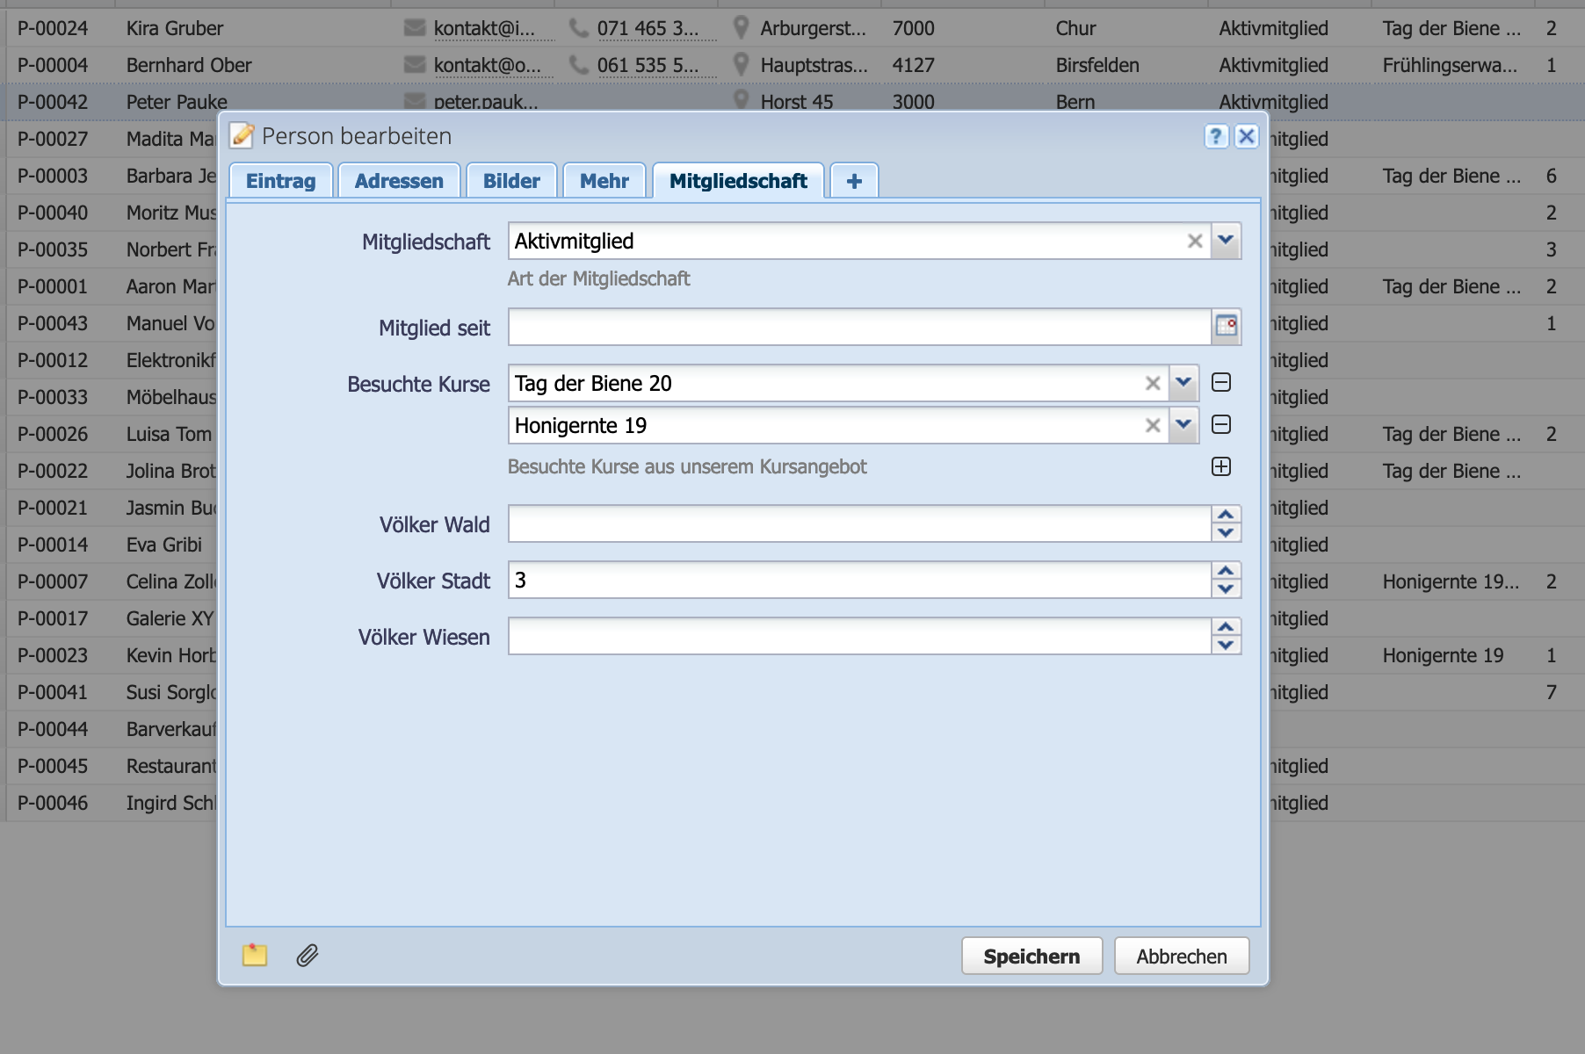Decrease the Völker Wald value

pos(1226,533)
